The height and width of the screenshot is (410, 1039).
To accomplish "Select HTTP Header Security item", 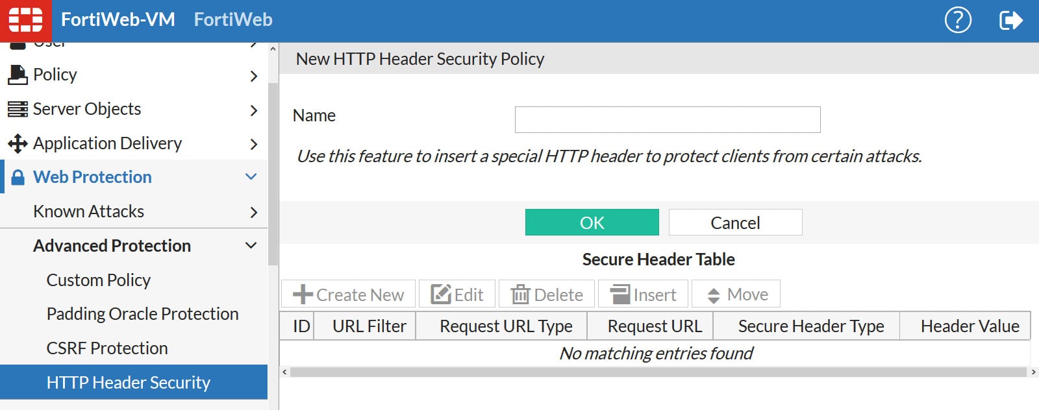I will 134,382.
